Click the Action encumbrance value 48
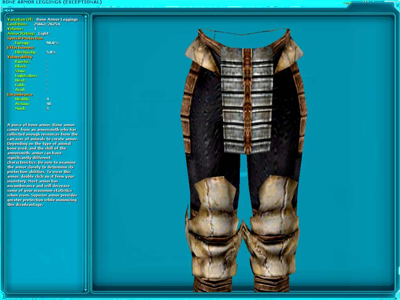Image resolution: width=400 pixels, height=300 pixels. [x=49, y=104]
